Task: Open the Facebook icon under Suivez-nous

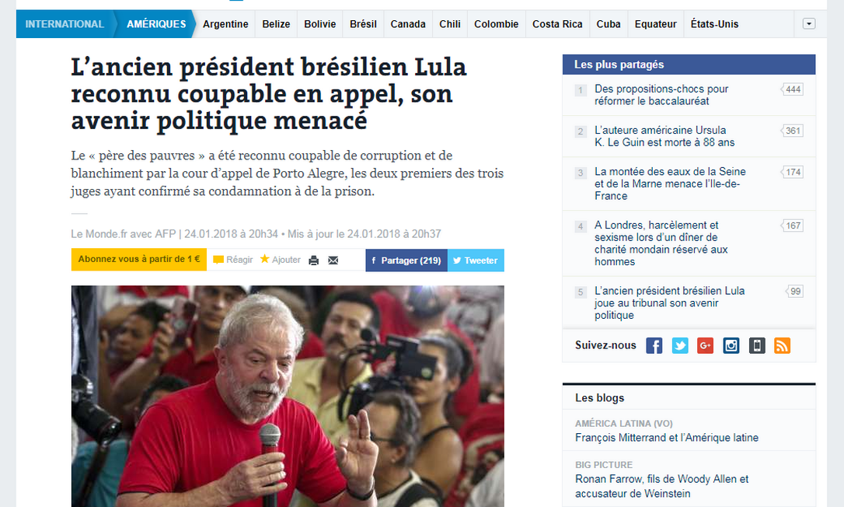Action: tap(654, 345)
